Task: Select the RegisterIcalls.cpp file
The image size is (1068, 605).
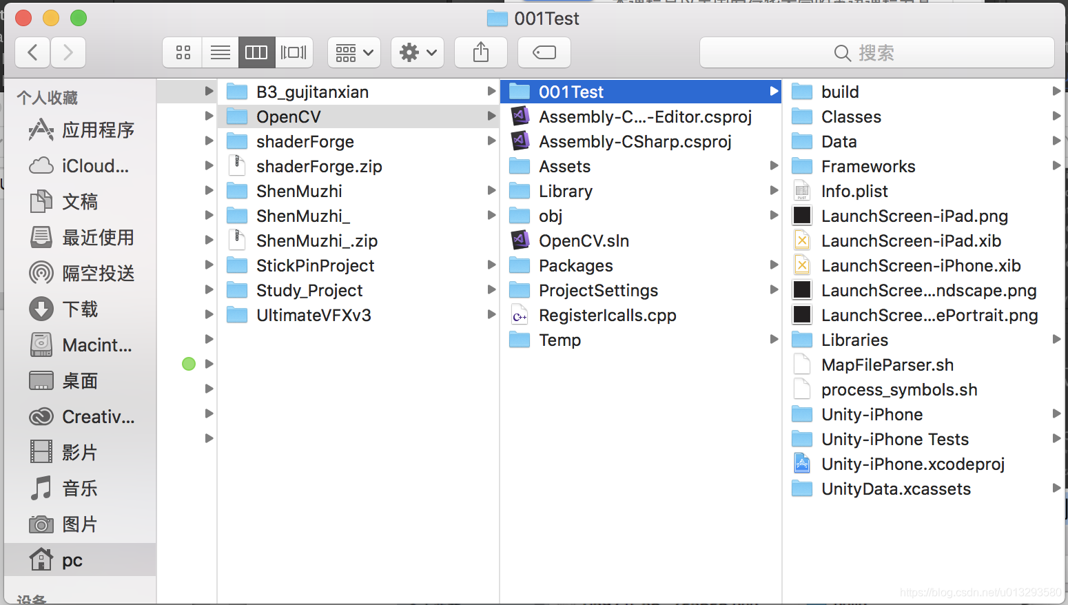Action: tap(641, 315)
